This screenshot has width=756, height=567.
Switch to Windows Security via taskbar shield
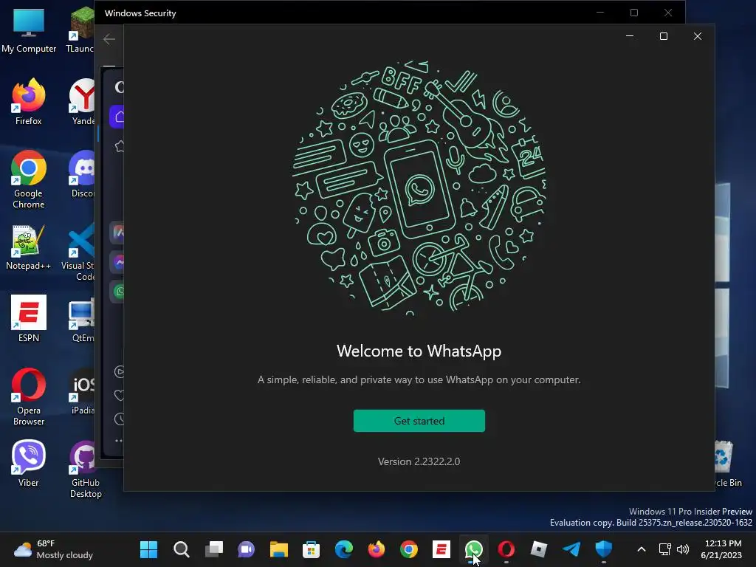coord(604,549)
